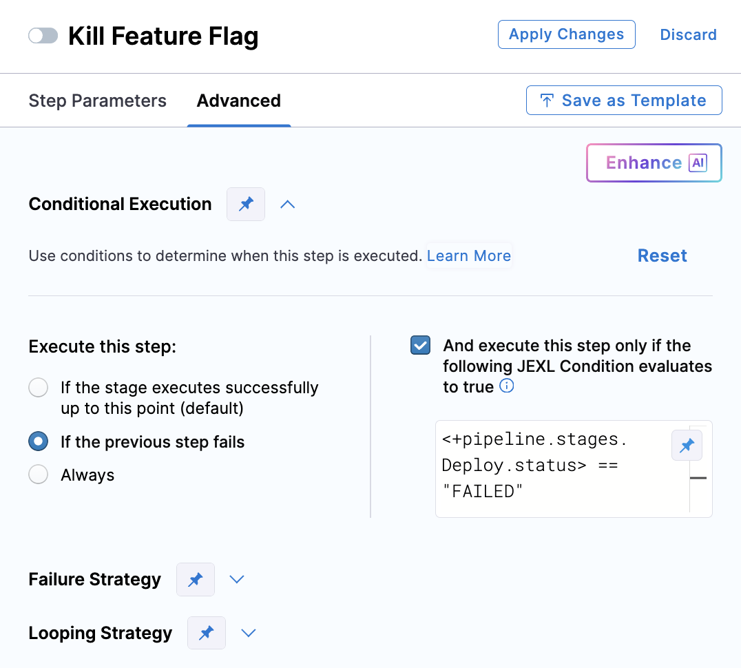Click the info icon after 'to true'

coord(506,386)
